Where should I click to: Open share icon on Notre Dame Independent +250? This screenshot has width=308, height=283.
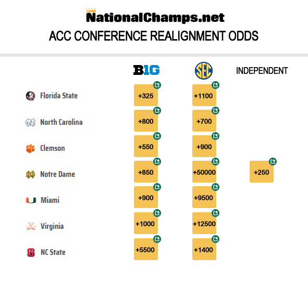[273, 162]
